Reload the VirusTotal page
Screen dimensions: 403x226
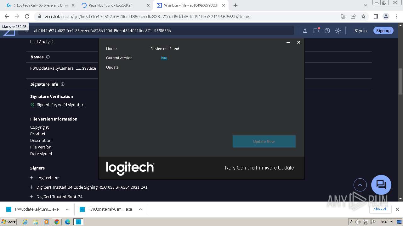click(x=27, y=16)
